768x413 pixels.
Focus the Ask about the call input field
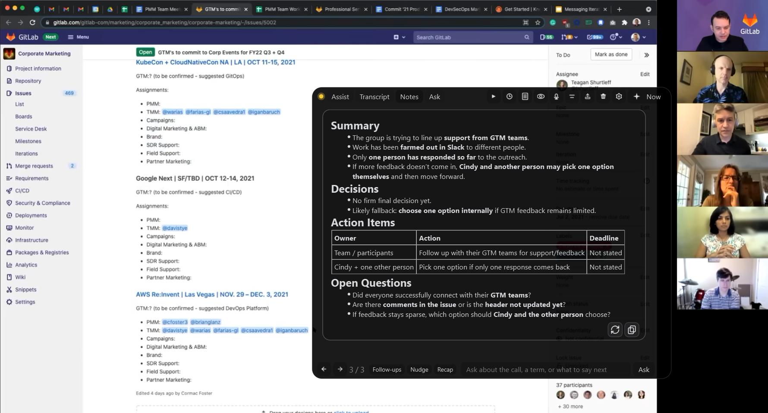coord(545,369)
